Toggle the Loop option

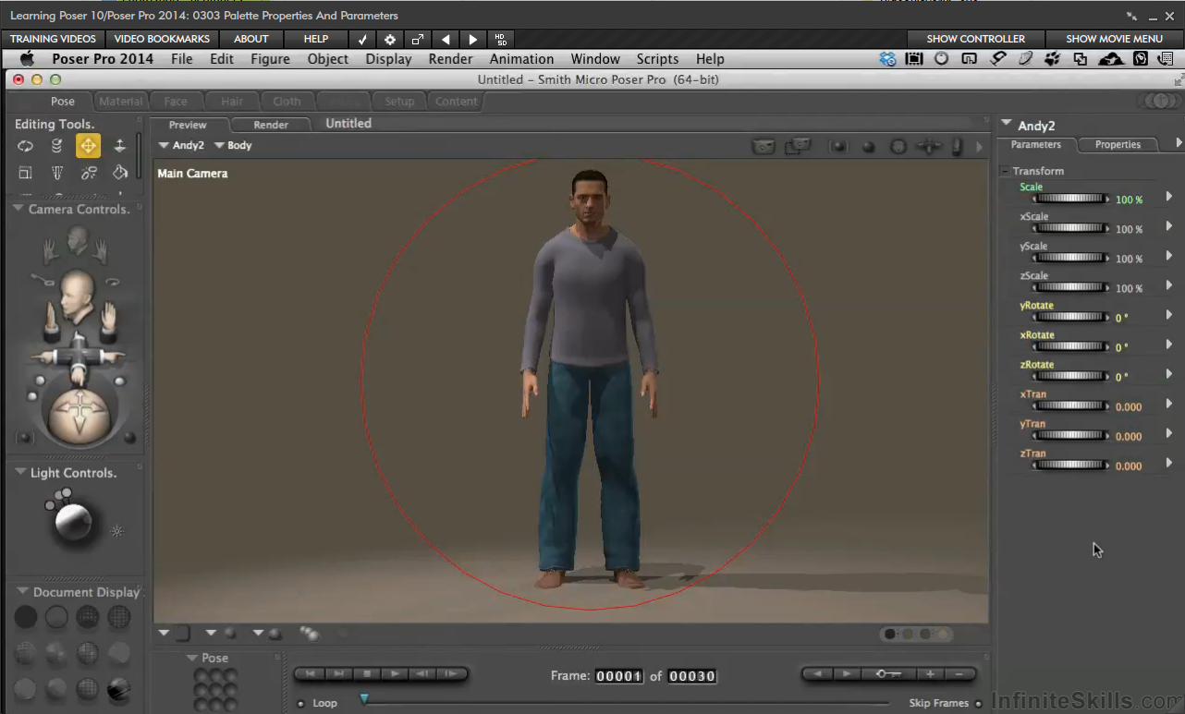tap(301, 704)
